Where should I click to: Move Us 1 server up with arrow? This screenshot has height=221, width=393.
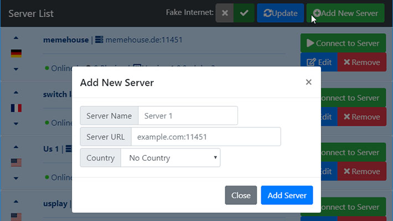click(x=16, y=147)
